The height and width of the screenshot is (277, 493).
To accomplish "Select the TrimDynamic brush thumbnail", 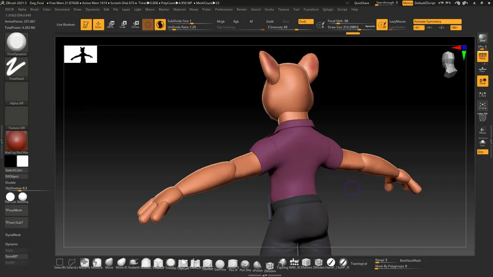I will pyautogui.click(x=16, y=44).
